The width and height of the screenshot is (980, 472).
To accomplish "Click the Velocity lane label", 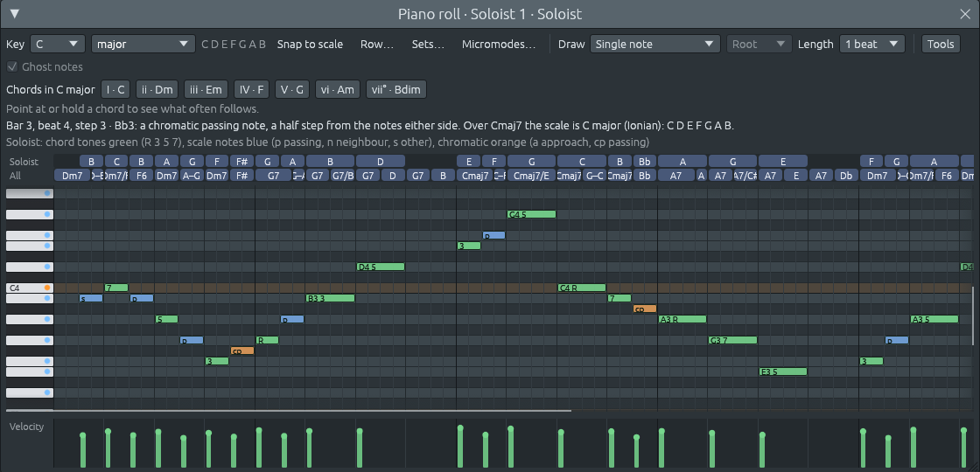I will coord(27,427).
